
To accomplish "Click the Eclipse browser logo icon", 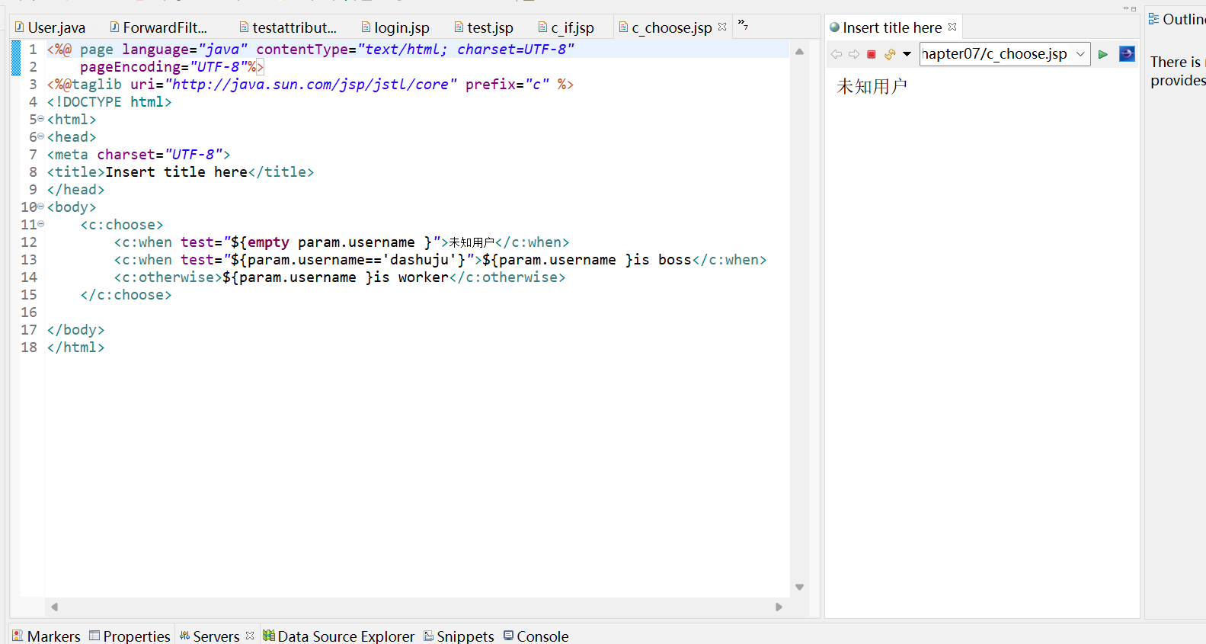I will pos(1127,54).
